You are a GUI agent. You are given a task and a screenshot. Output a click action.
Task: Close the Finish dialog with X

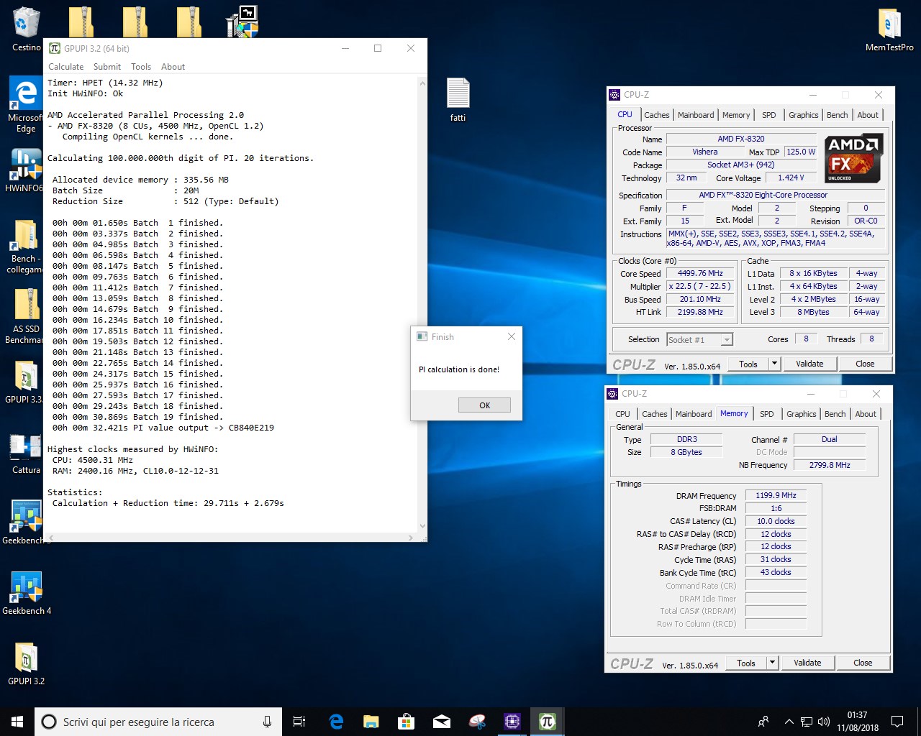[x=511, y=336]
